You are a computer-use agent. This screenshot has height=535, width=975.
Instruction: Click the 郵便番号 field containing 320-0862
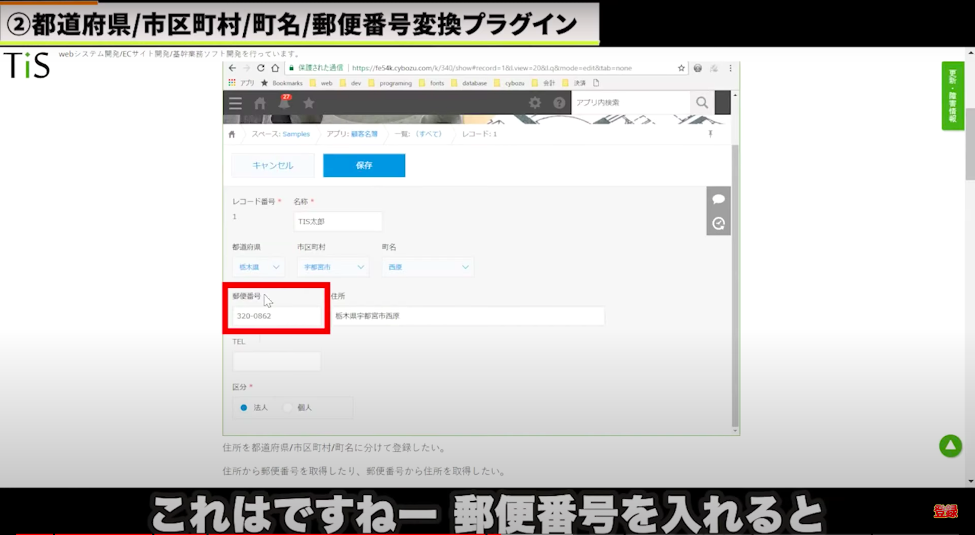(276, 316)
